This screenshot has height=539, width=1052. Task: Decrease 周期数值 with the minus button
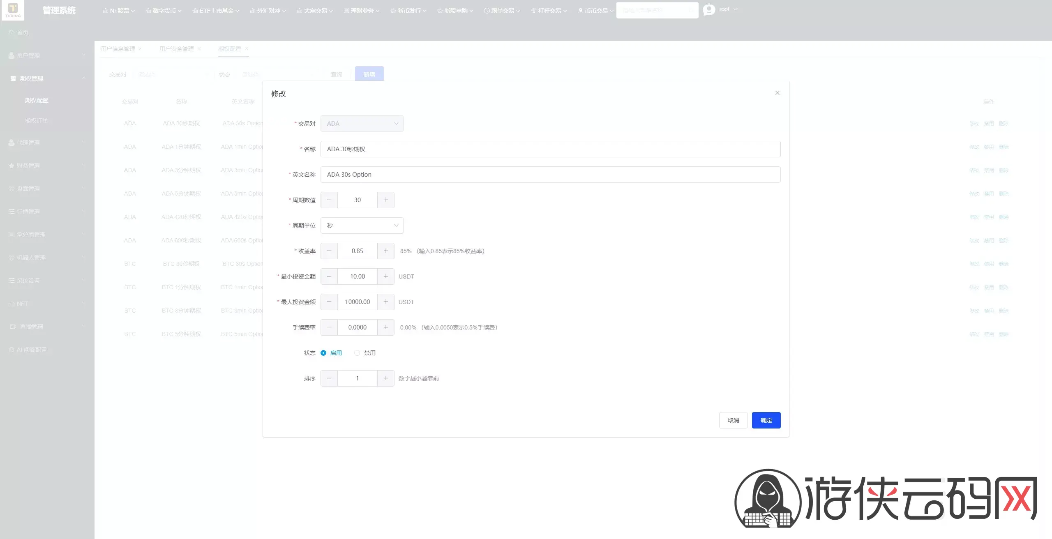click(x=329, y=200)
